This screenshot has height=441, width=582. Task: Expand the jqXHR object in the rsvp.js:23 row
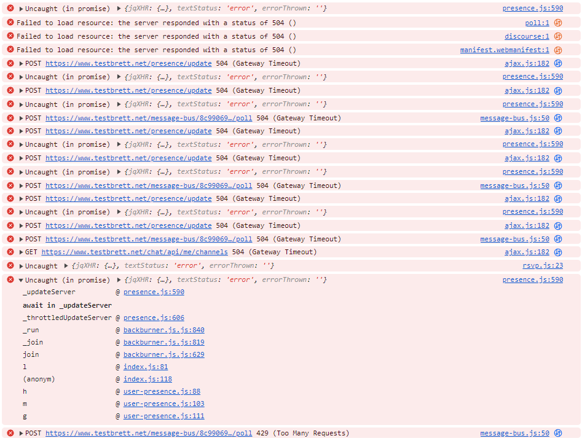pyautogui.click(x=66, y=265)
